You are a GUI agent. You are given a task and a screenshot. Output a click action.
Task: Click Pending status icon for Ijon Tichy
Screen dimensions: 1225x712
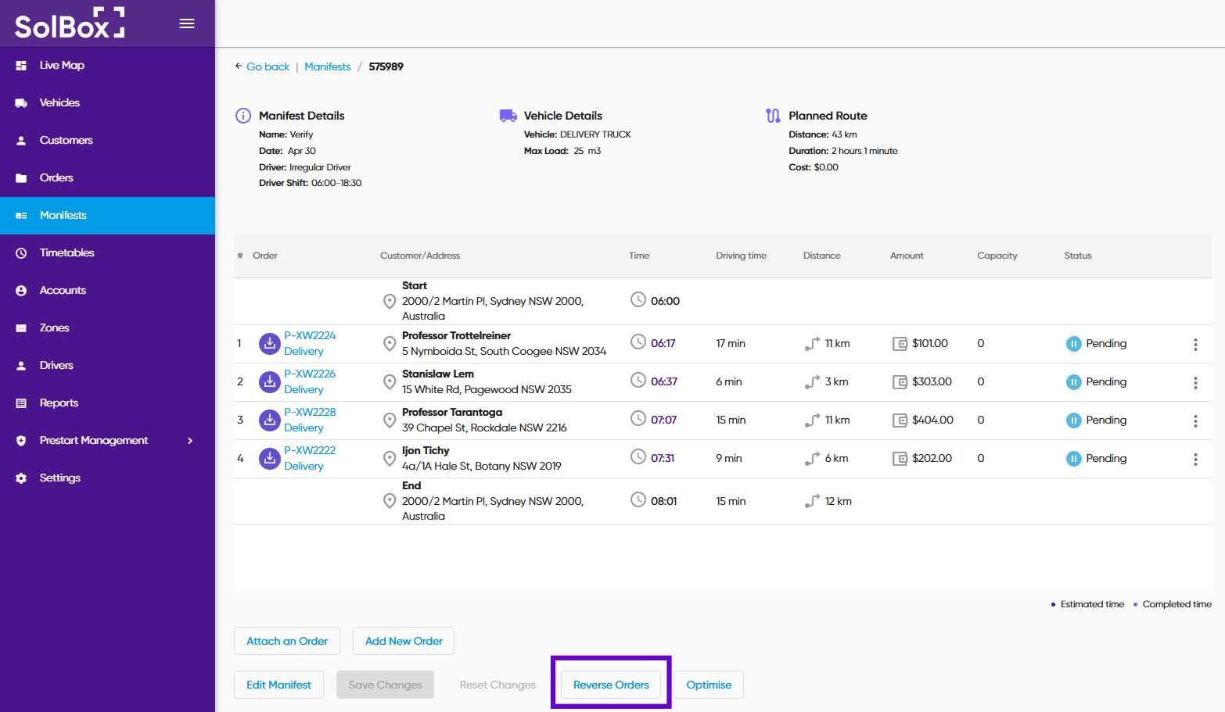coord(1074,459)
